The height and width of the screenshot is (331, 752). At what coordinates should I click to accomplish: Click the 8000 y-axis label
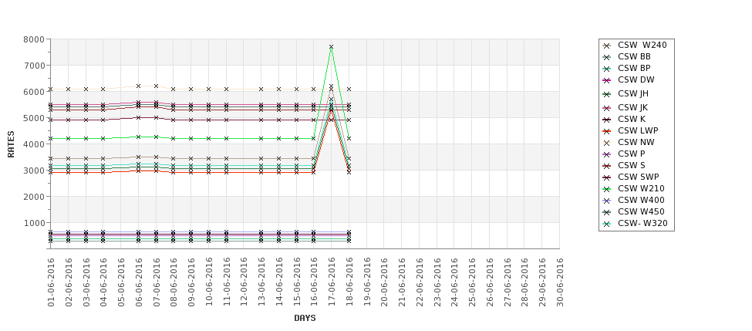pyautogui.click(x=34, y=39)
